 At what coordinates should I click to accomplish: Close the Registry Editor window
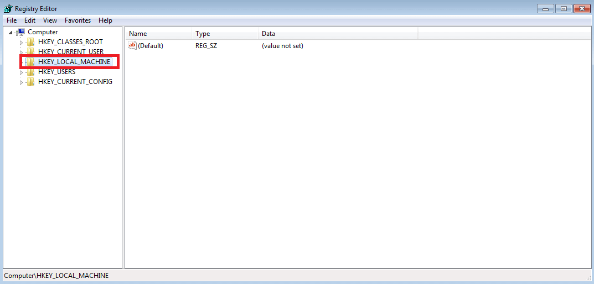coord(582,8)
